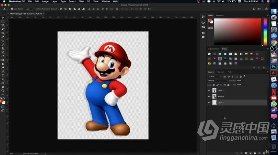
Task: Select the Pen tool
Action: (x=3, y=71)
